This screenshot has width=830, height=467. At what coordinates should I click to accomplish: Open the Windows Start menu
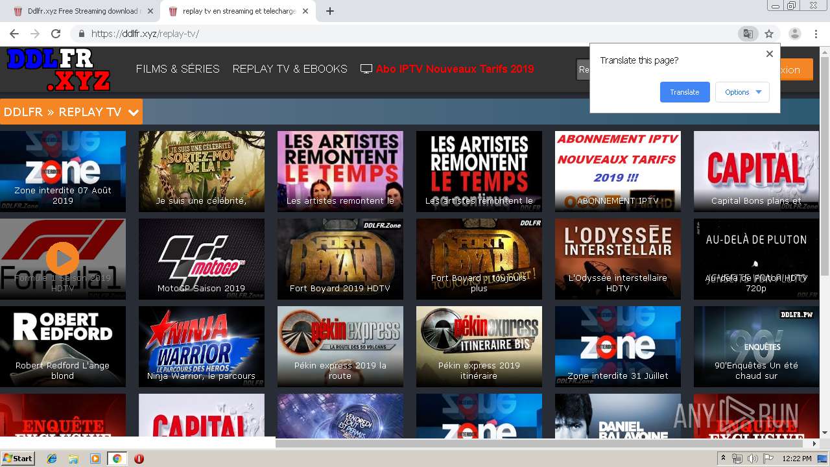tap(18, 459)
